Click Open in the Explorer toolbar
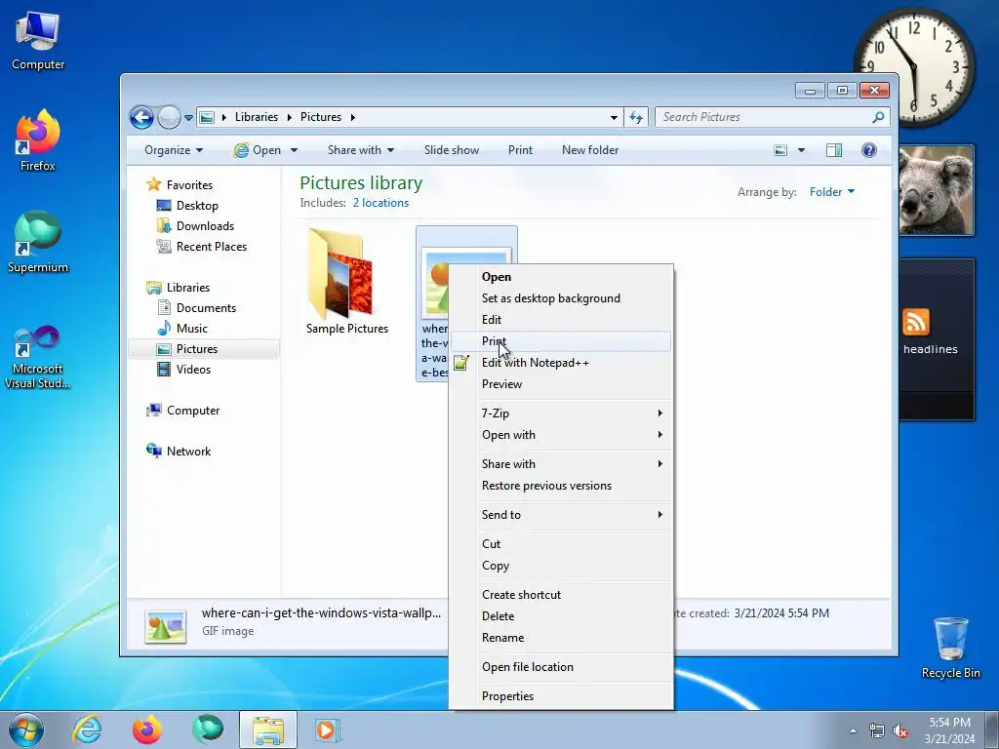999x749 pixels. (x=258, y=150)
